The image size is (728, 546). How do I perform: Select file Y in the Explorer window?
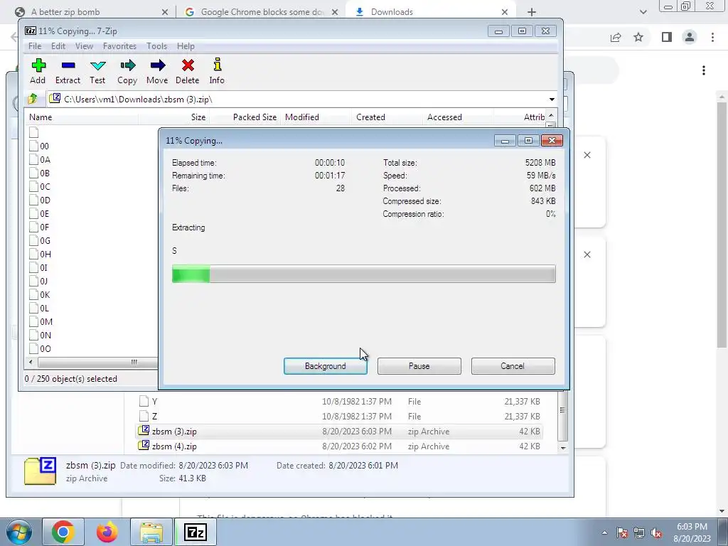tap(339, 402)
